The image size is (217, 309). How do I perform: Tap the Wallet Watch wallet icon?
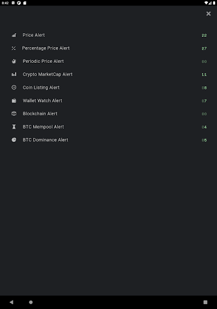point(14,101)
